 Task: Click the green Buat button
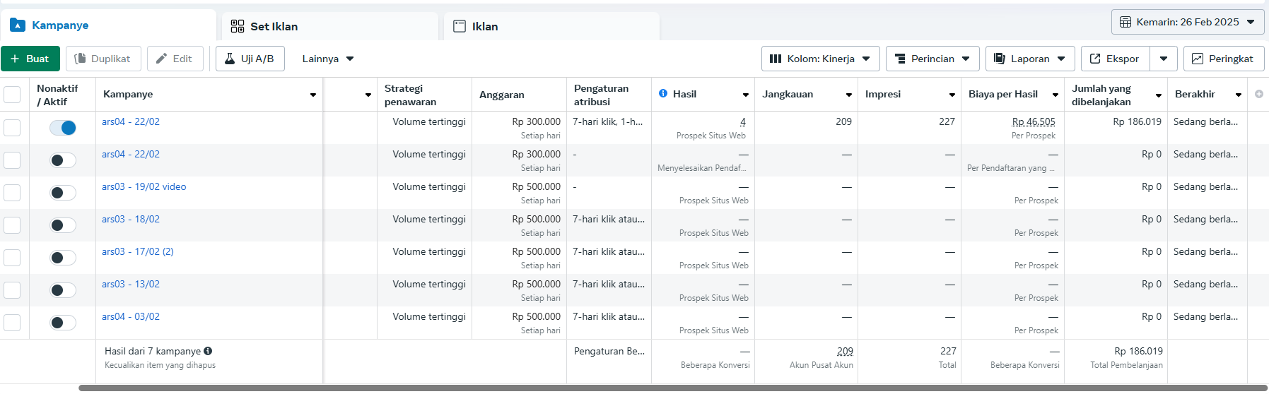[30, 59]
